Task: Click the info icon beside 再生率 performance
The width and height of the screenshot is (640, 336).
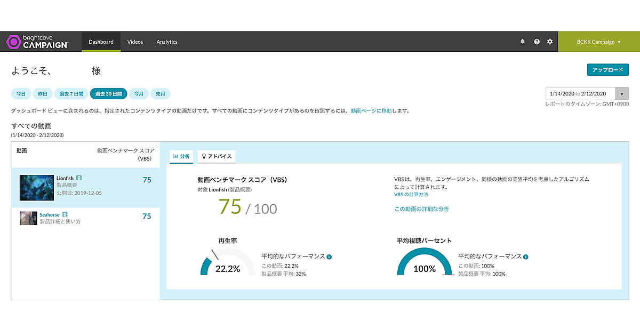Action: pos(329,257)
